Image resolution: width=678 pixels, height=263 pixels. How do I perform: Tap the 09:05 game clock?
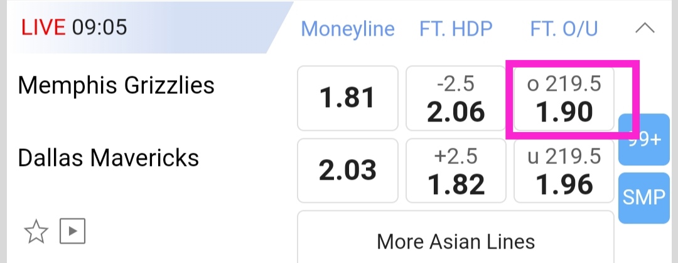[x=99, y=28]
